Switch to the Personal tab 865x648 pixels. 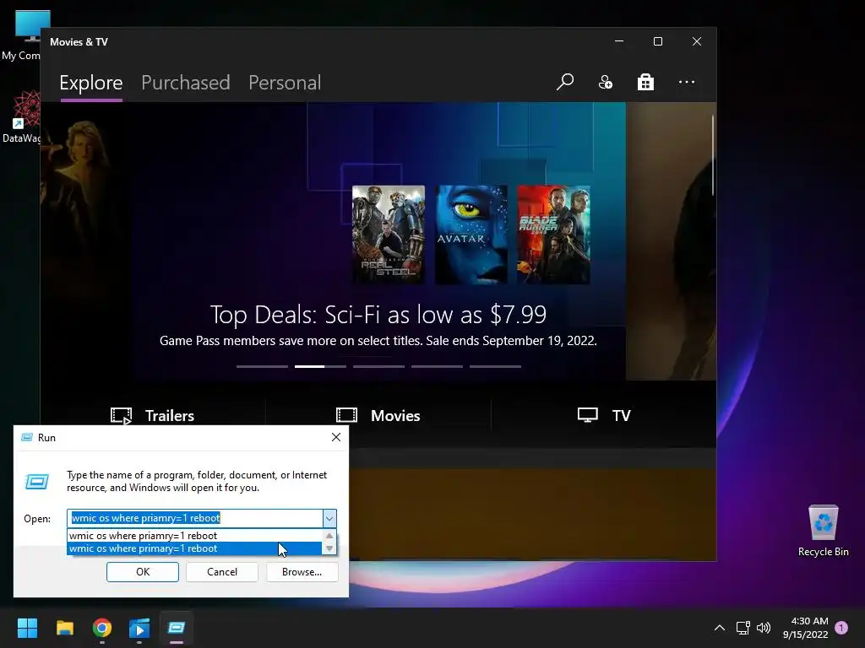click(285, 83)
